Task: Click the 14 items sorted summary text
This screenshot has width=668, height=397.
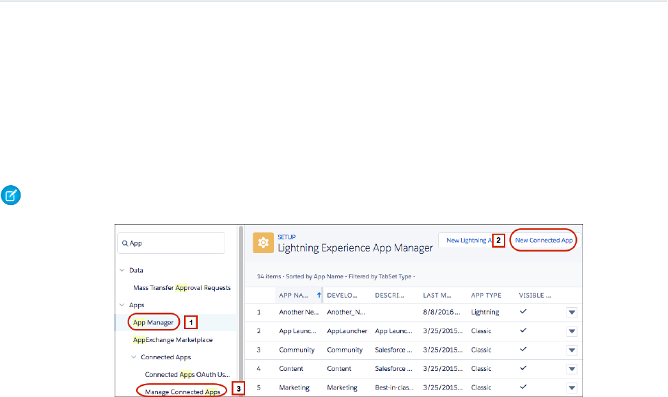Action: pos(336,276)
